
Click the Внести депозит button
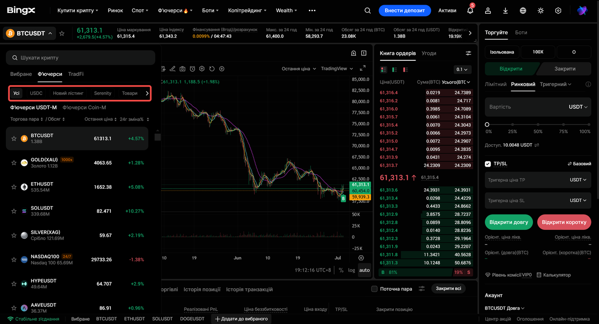coord(405,10)
